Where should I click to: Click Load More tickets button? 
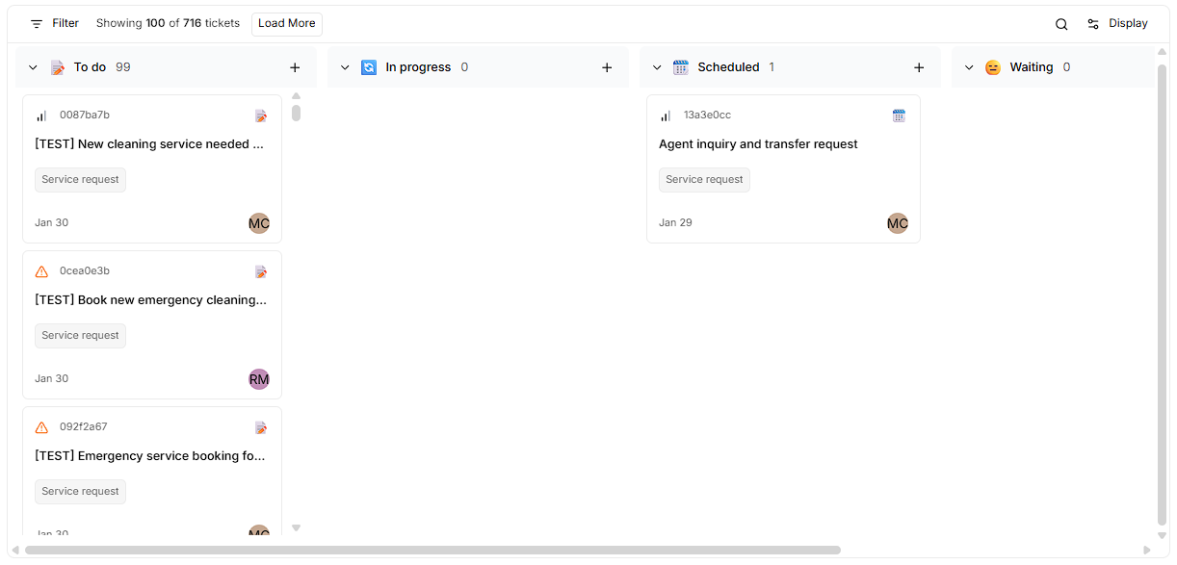286,24
